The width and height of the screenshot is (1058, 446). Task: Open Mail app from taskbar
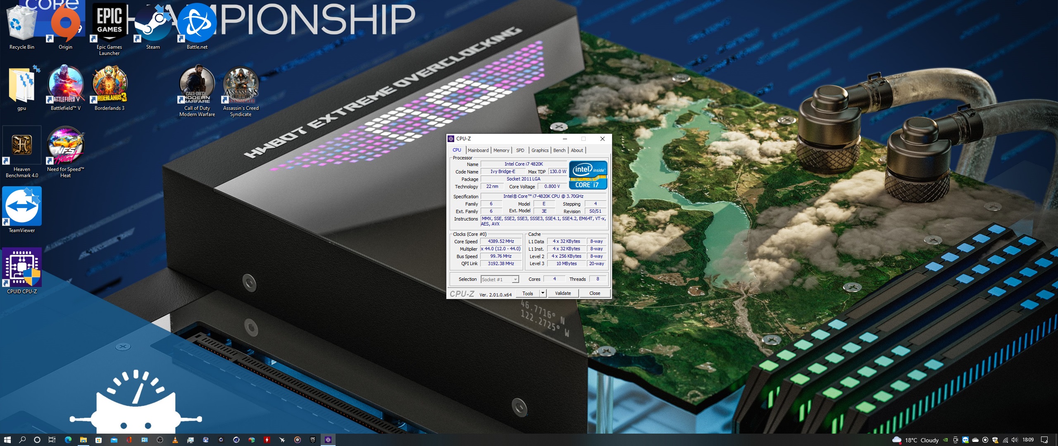pos(114,440)
